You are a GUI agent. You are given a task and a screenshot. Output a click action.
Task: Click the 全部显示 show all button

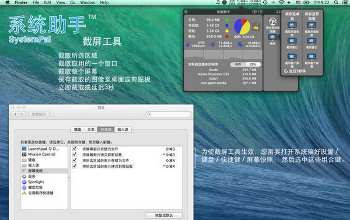click(38, 114)
